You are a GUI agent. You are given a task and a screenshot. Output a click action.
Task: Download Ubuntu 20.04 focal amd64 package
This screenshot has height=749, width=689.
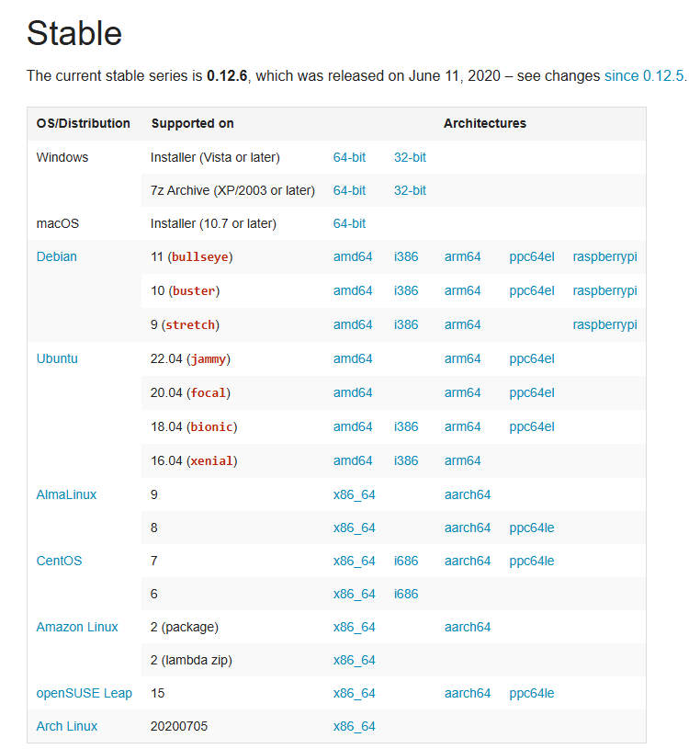353,392
